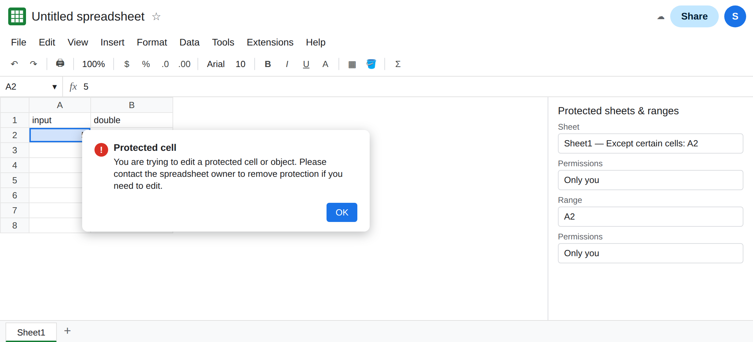Screen dimensions: 753x342
Task: Click the Share button
Action: [694, 16]
